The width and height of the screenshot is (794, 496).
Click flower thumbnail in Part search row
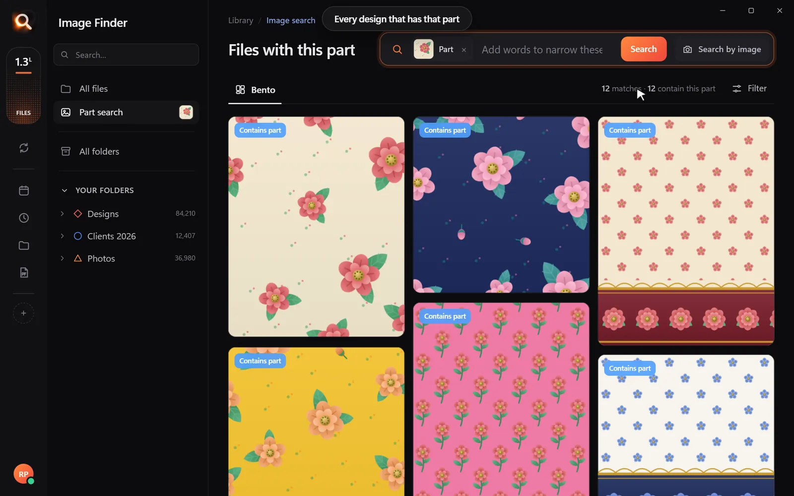pos(186,112)
